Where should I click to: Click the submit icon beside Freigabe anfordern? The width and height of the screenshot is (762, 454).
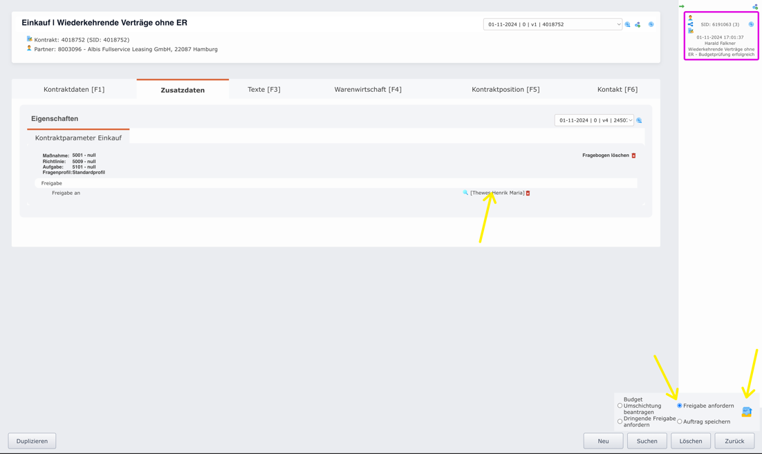click(x=746, y=412)
